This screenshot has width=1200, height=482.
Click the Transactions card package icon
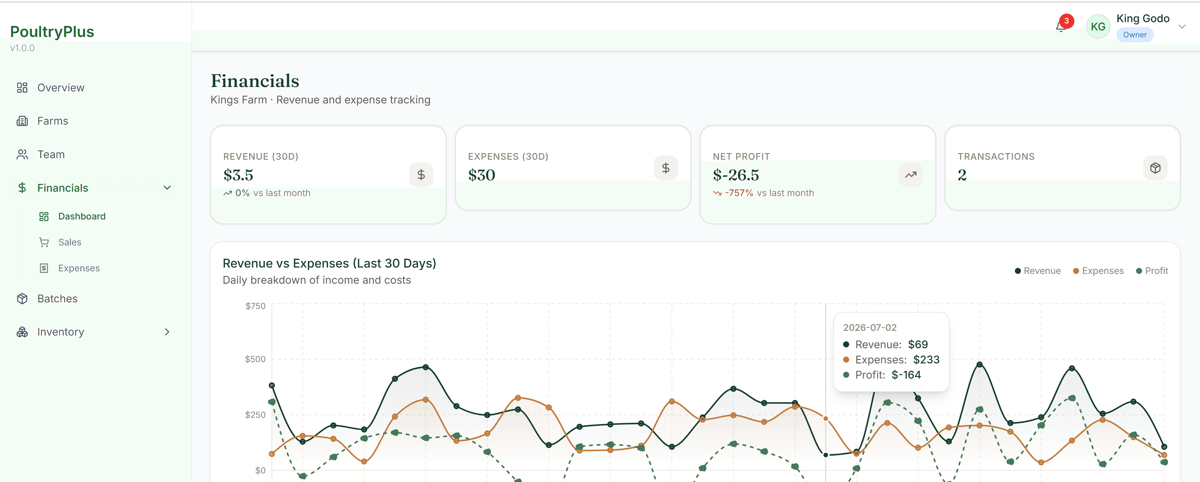pyautogui.click(x=1155, y=168)
